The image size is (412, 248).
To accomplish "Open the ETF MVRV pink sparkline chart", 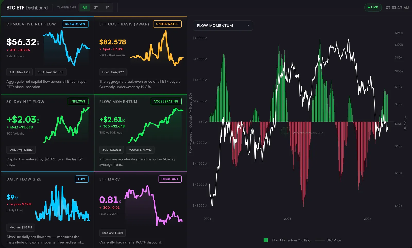I will coord(154,205).
